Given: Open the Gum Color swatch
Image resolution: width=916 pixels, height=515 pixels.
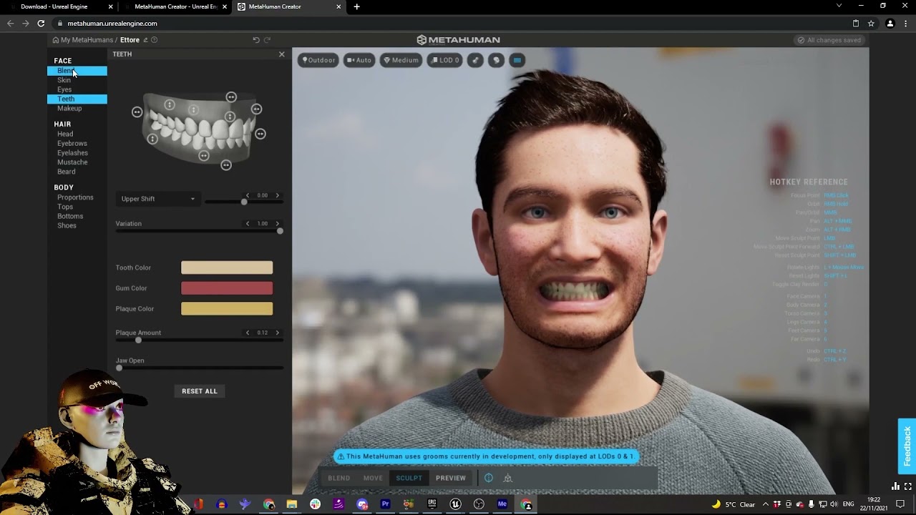Looking at the screenshot, I should [x=227, y=288].
